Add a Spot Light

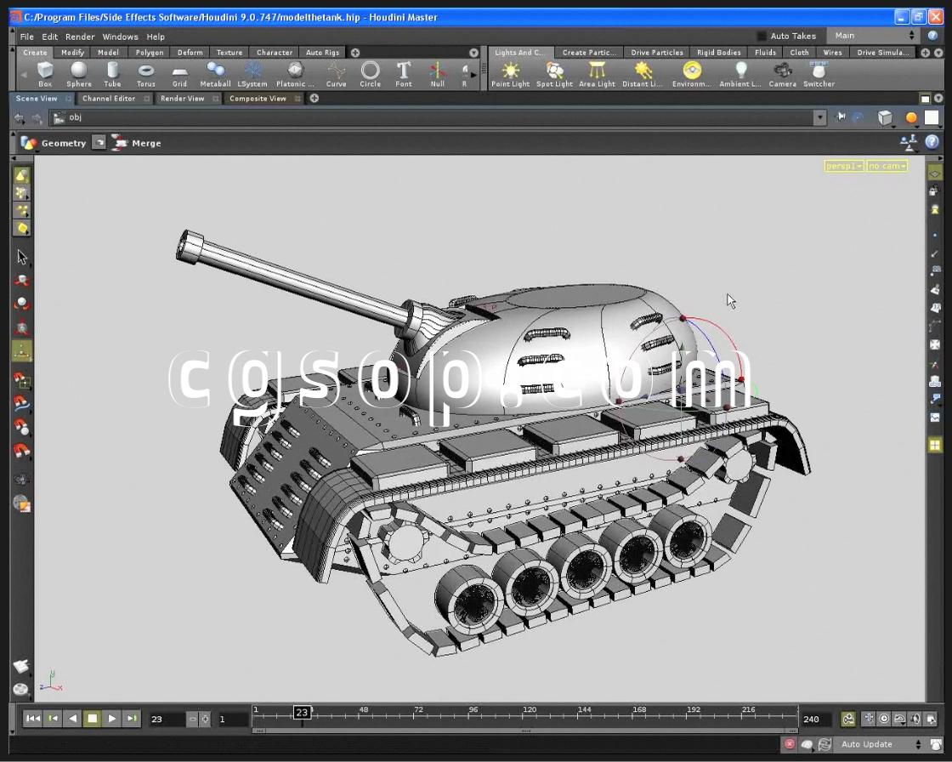click(x=554, y=74)
